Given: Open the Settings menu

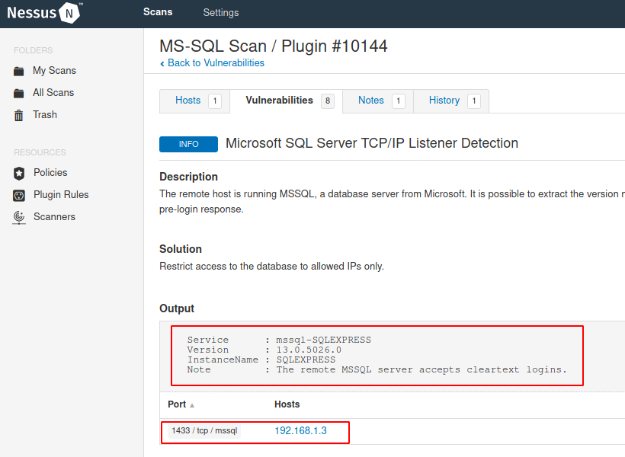Looking at the screenshot, I should [x=220, y=12].
